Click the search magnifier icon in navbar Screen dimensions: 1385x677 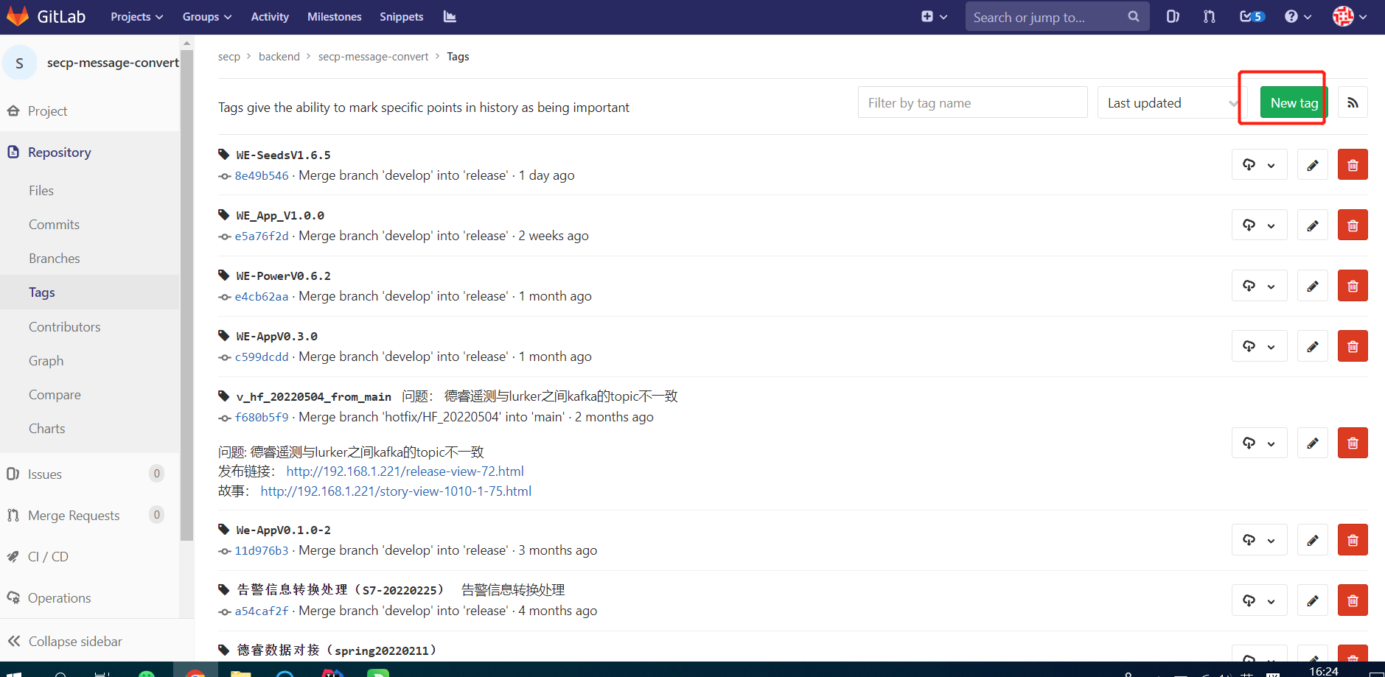[x=1134, y=16]
